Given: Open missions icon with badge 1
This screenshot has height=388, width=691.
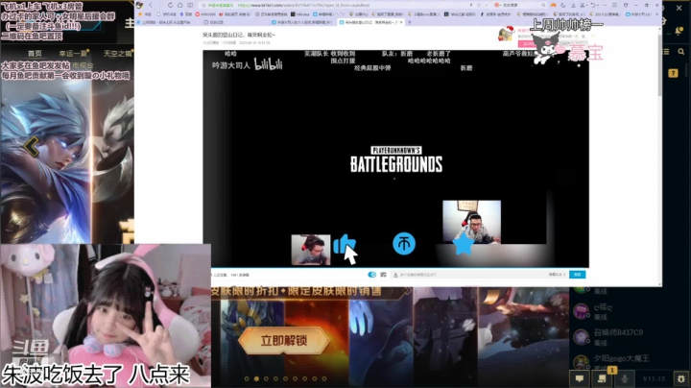Looking at the screenshot, I should click(x=602, y=378).
